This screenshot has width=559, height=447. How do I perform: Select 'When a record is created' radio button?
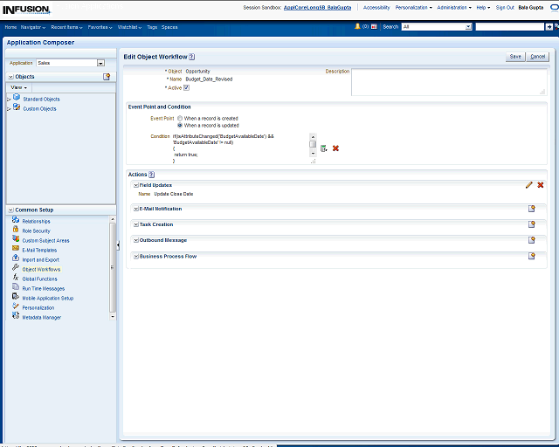click(x=180, y=118)
